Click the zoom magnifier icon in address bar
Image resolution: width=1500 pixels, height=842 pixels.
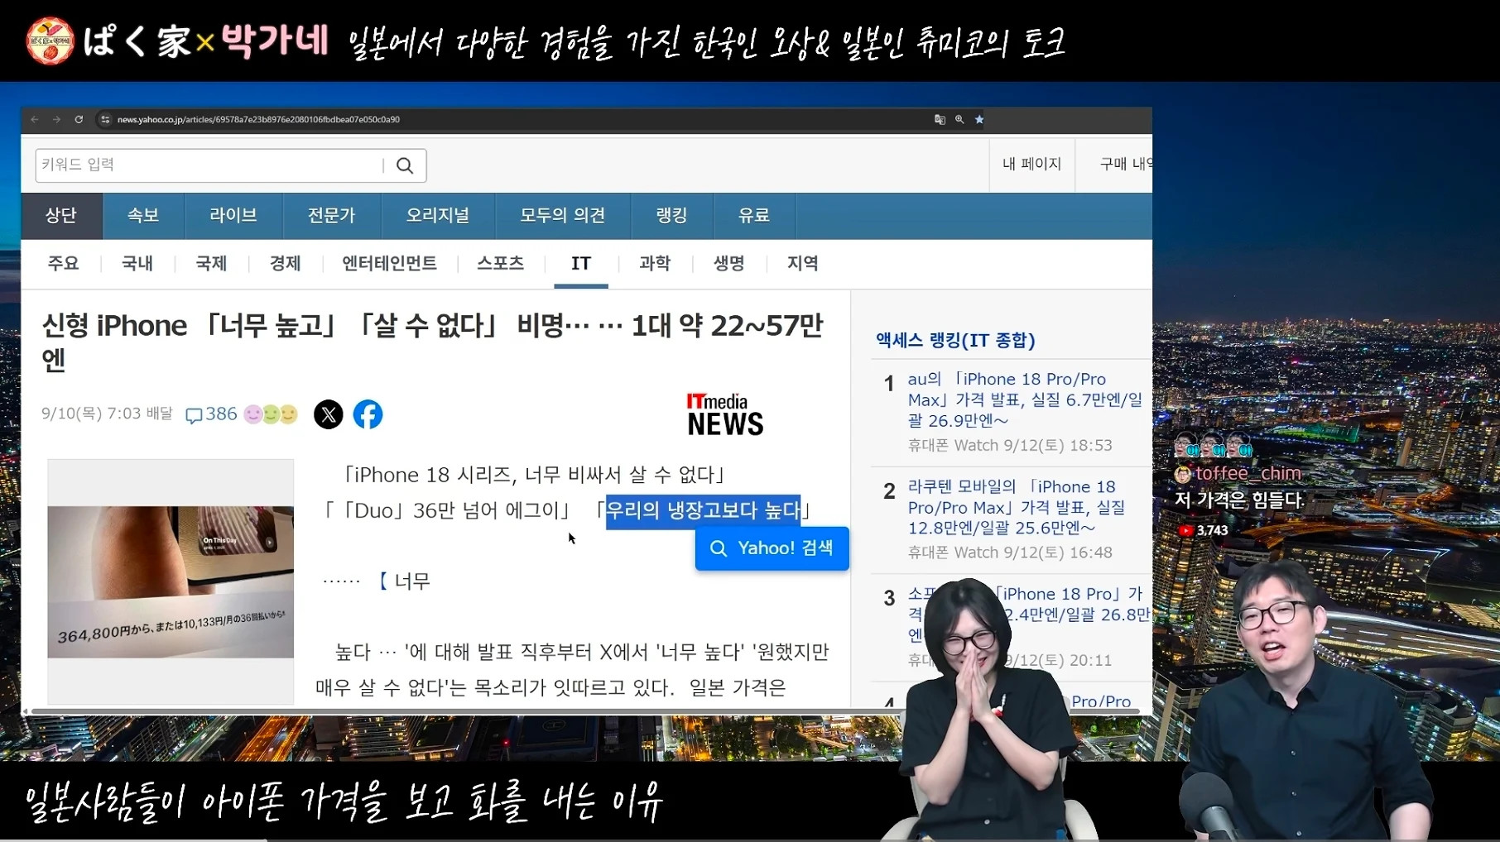959,120
